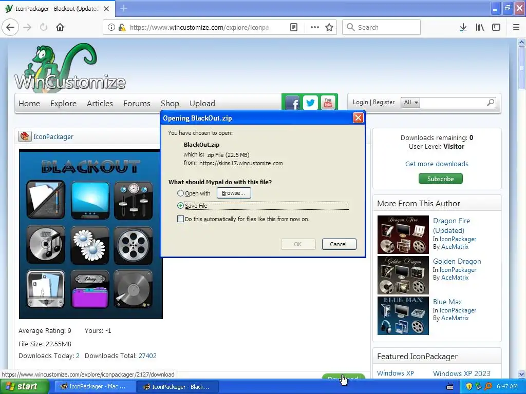Open the Shop menu item
Image resolution: width=526 pixels, height=394 pixels.
[x=170, y=104]
